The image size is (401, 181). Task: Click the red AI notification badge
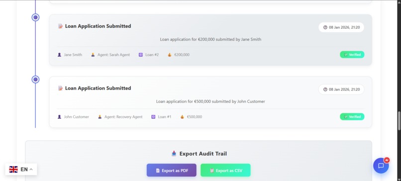pyautogui.click(x=387, y=160)
